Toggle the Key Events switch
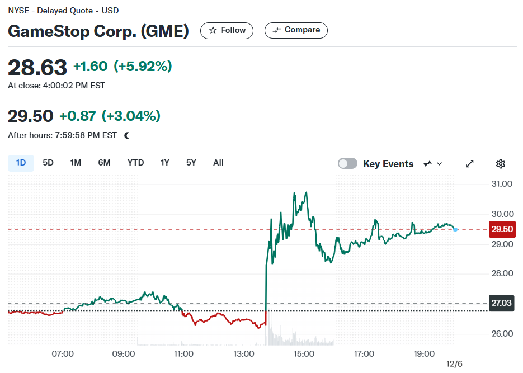523x373 pixels. (x=347, y=164)
